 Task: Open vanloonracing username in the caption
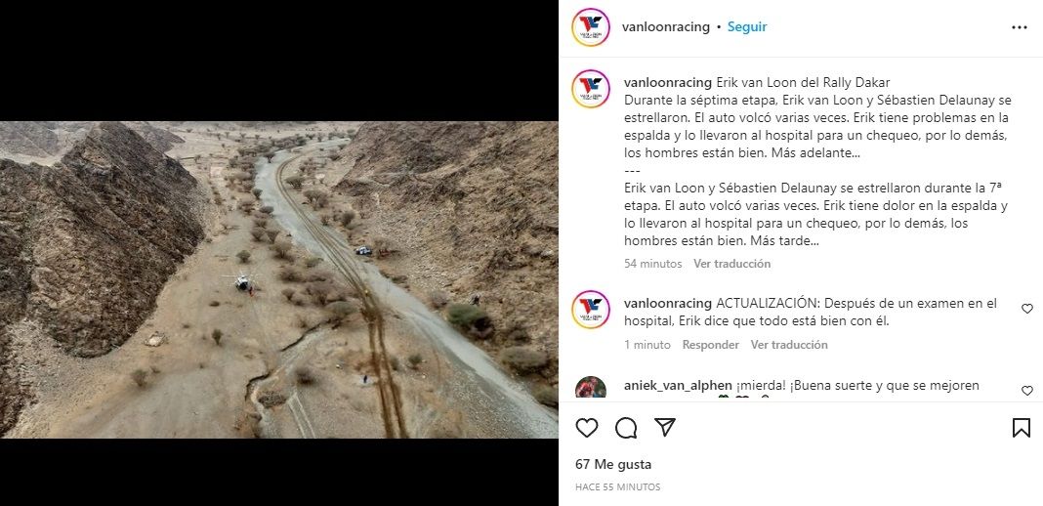point(668,82)
